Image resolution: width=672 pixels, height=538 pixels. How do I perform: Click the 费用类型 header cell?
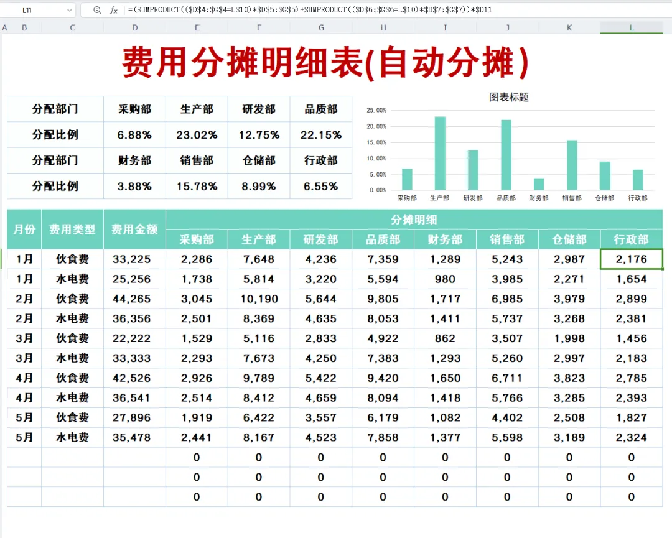(x=72, y=229)
